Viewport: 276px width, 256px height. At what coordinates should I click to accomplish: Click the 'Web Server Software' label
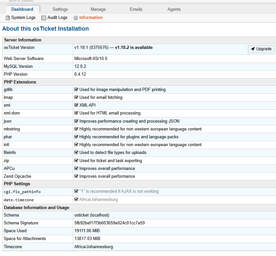click(23, 59)
